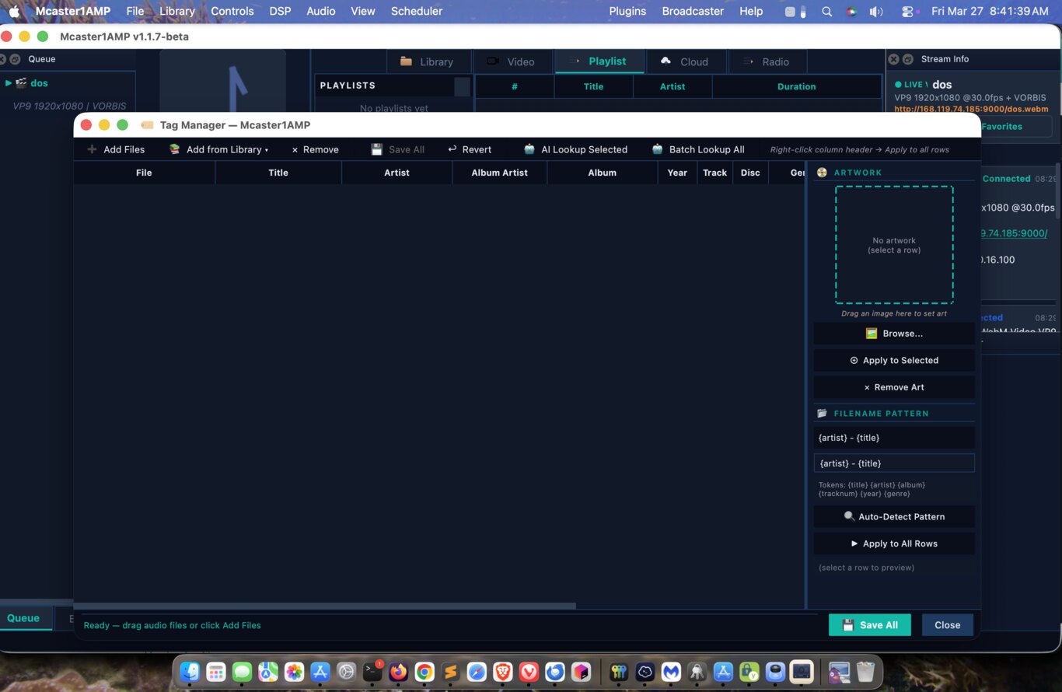
Task: Click the Duration column header in Playlist
Action: click(796, 86)
